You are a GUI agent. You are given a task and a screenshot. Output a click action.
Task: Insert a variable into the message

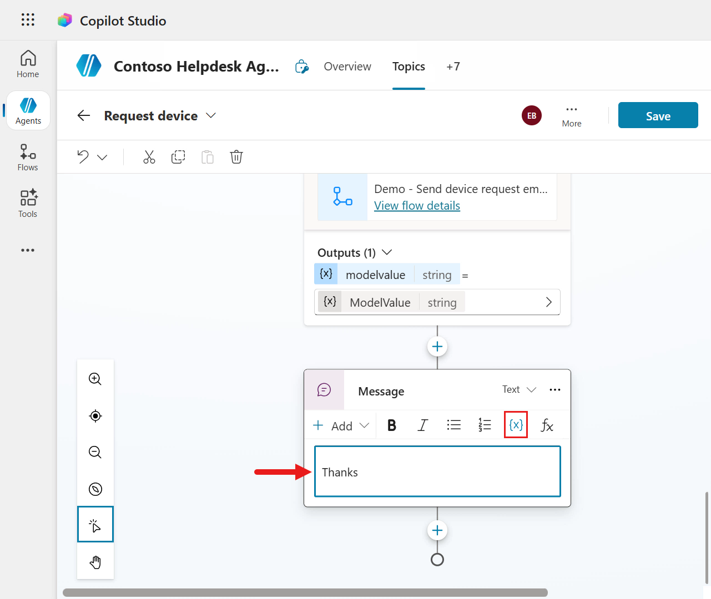(516, 425)
